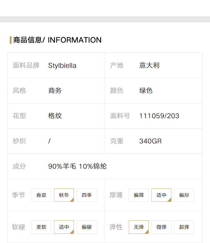Select the 偏薄 thickness option
This screenshot has height=243, width=210.
[139, 195]
